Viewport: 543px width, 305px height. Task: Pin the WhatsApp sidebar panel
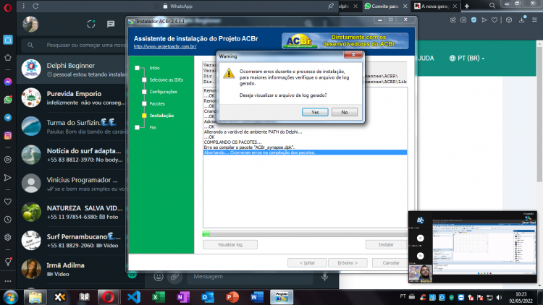click(x=331, y=6)
